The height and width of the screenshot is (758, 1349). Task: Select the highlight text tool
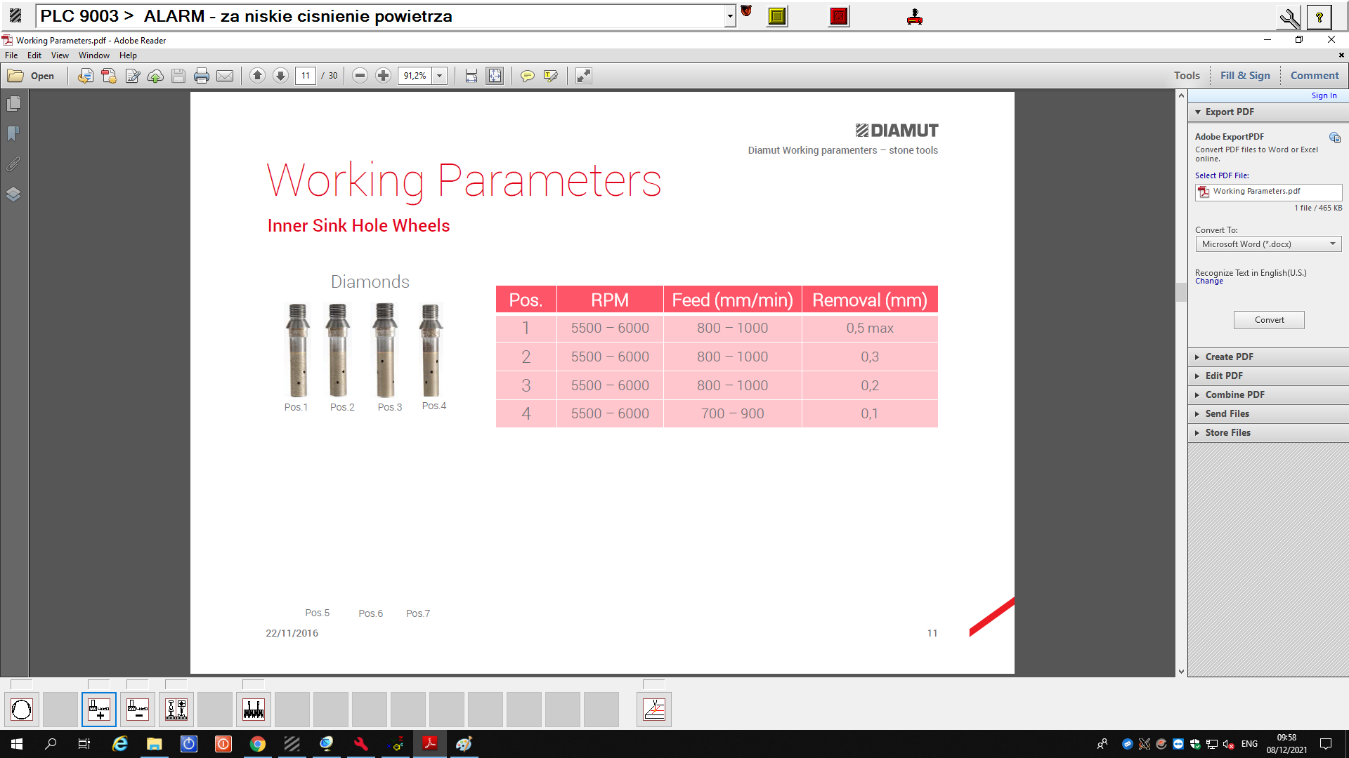click(x=550, y=76)
